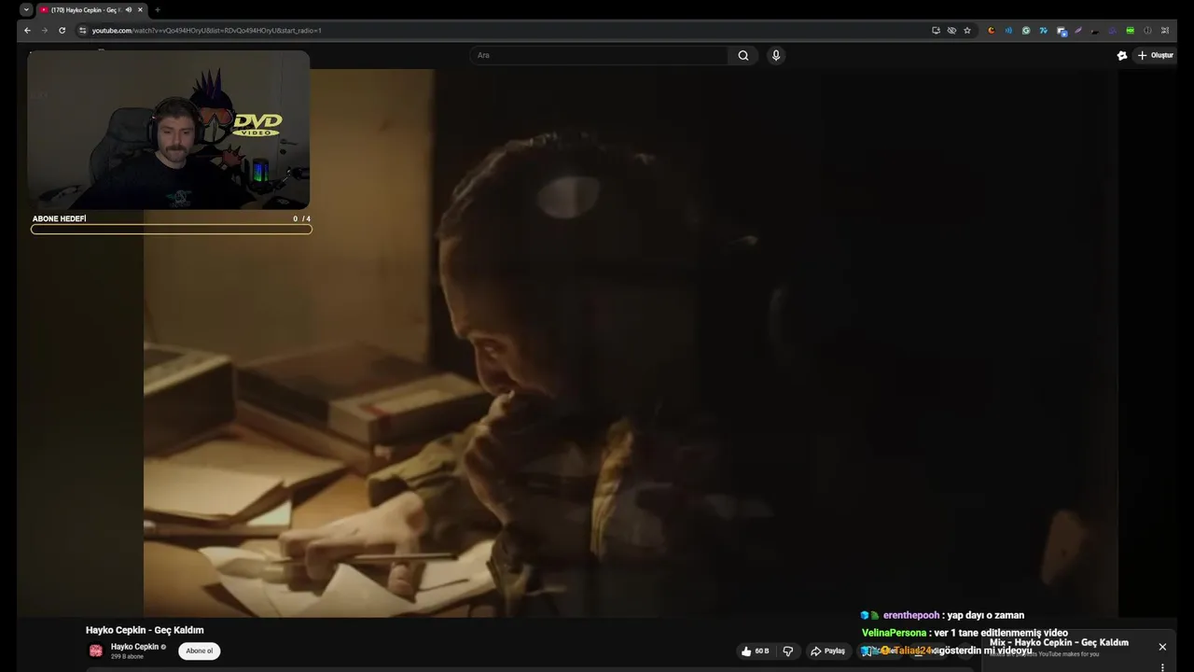Screen dimensions: 1194x672
Task: Mute the tab using its speaker icon
Action: 129,9
